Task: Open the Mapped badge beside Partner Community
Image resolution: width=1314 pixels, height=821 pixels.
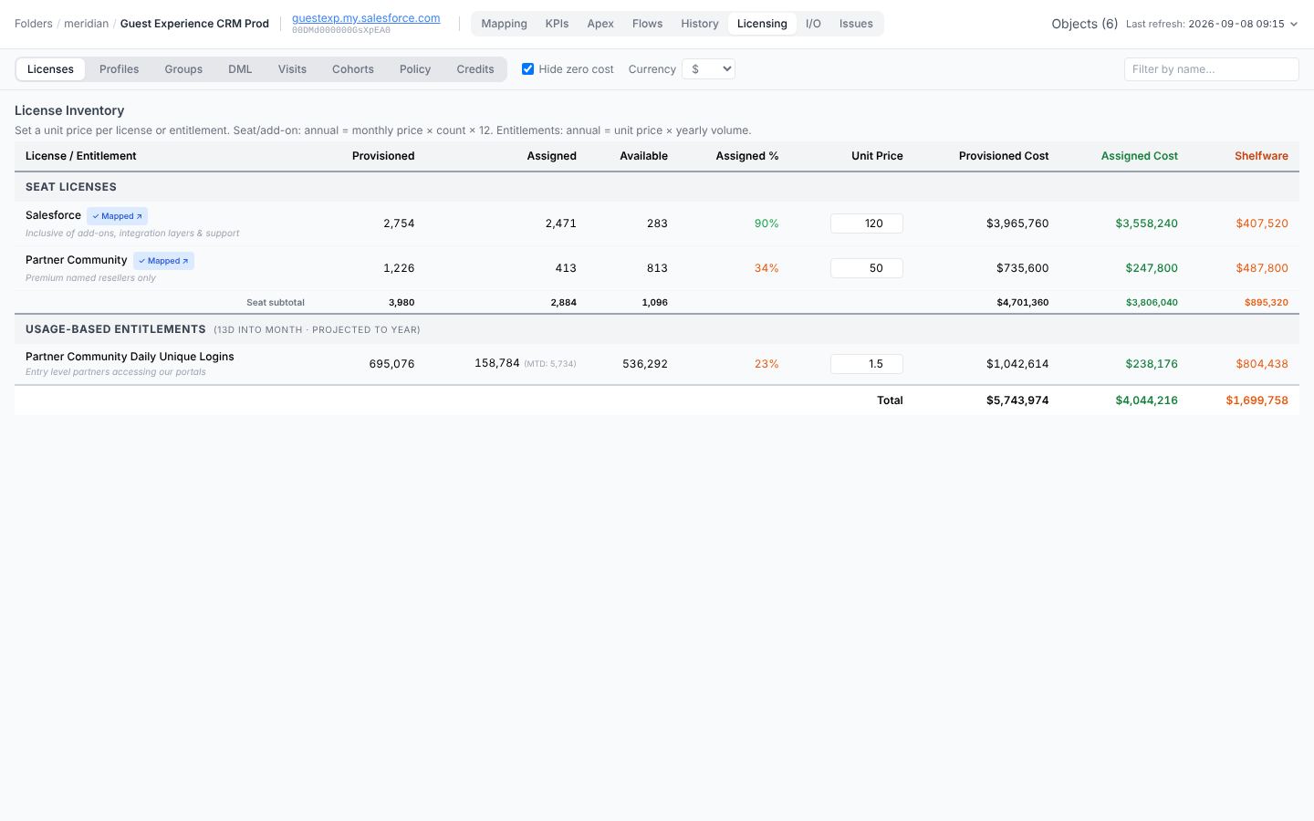Action: pos(163,261)
